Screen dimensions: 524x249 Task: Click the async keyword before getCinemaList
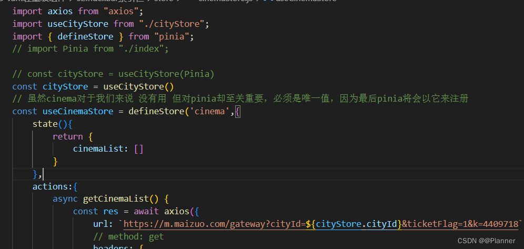(65, 199)
